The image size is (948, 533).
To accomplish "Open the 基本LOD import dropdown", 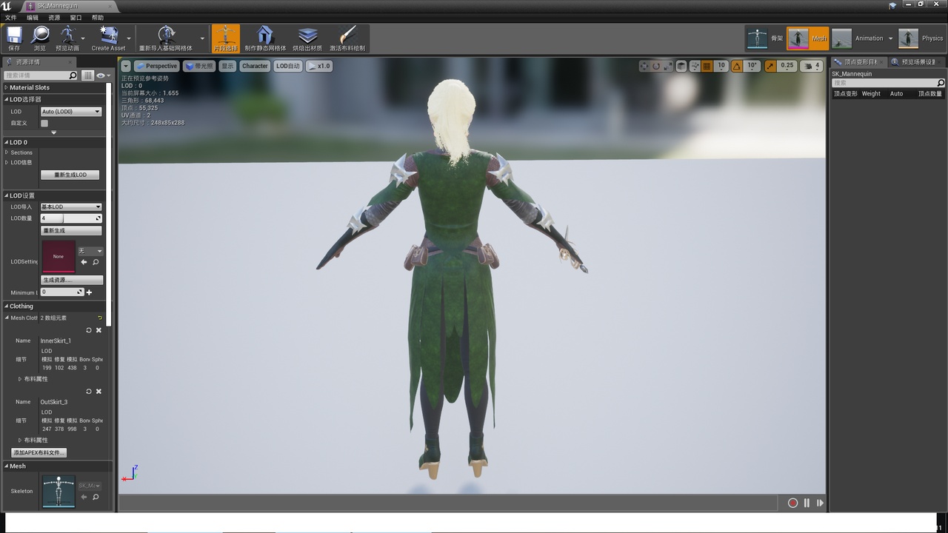I will (70, 207).
